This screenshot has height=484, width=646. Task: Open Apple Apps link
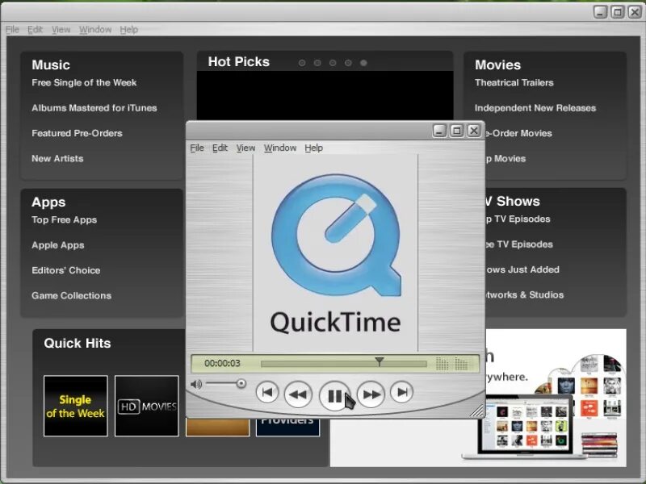point(58,245)
